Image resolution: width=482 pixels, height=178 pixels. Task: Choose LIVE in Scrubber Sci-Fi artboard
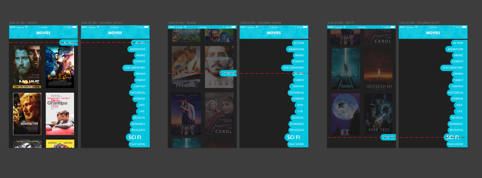[x=460, y=111]
